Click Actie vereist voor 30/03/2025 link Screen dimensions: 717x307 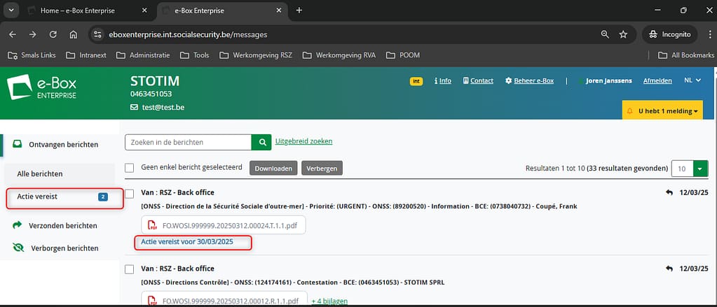(187, 242)
